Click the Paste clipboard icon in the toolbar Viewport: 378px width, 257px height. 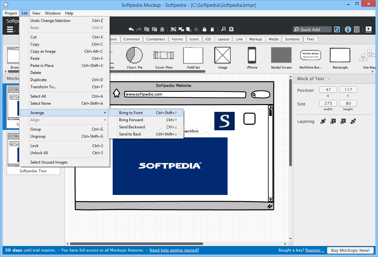tap(162, 29)
